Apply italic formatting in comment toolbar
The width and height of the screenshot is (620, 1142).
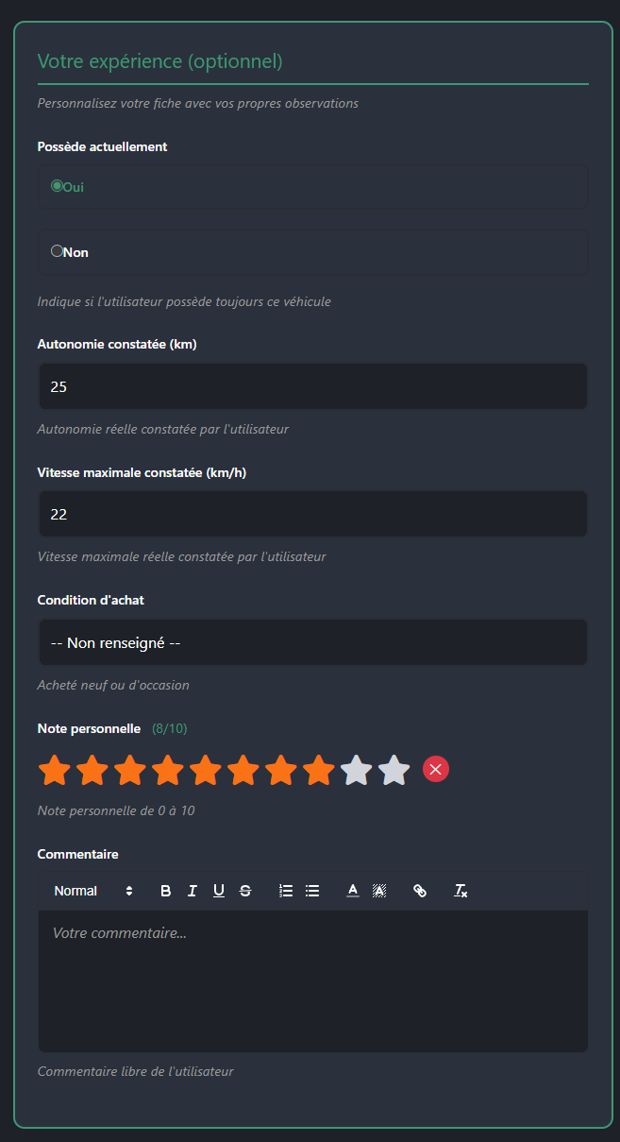(x=193, y=891)
